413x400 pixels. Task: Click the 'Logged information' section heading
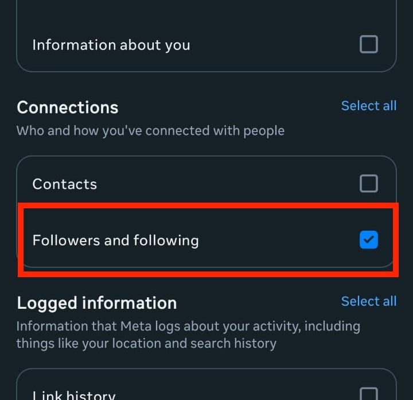point(96,302)
